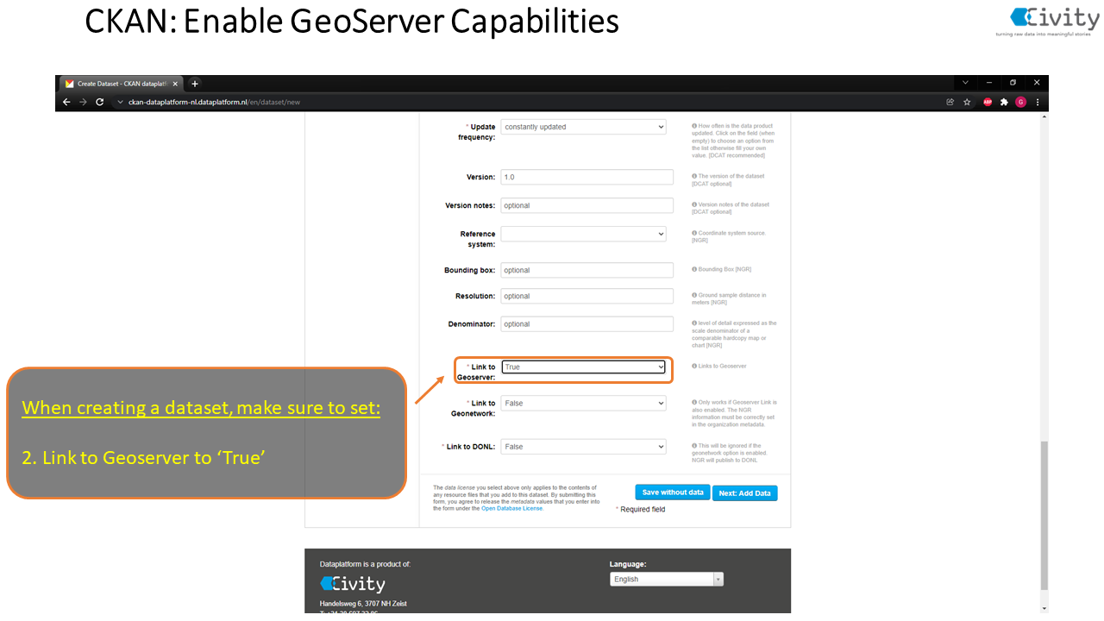Click the Version field
This screenshot has width=1104, height=621.
coord(586,177)
